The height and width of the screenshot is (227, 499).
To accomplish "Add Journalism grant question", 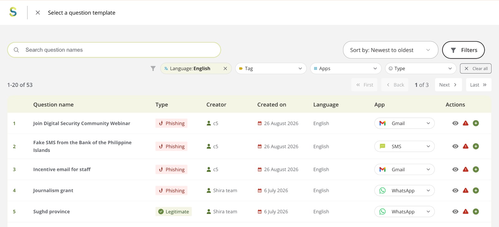I will coord(476,191).
